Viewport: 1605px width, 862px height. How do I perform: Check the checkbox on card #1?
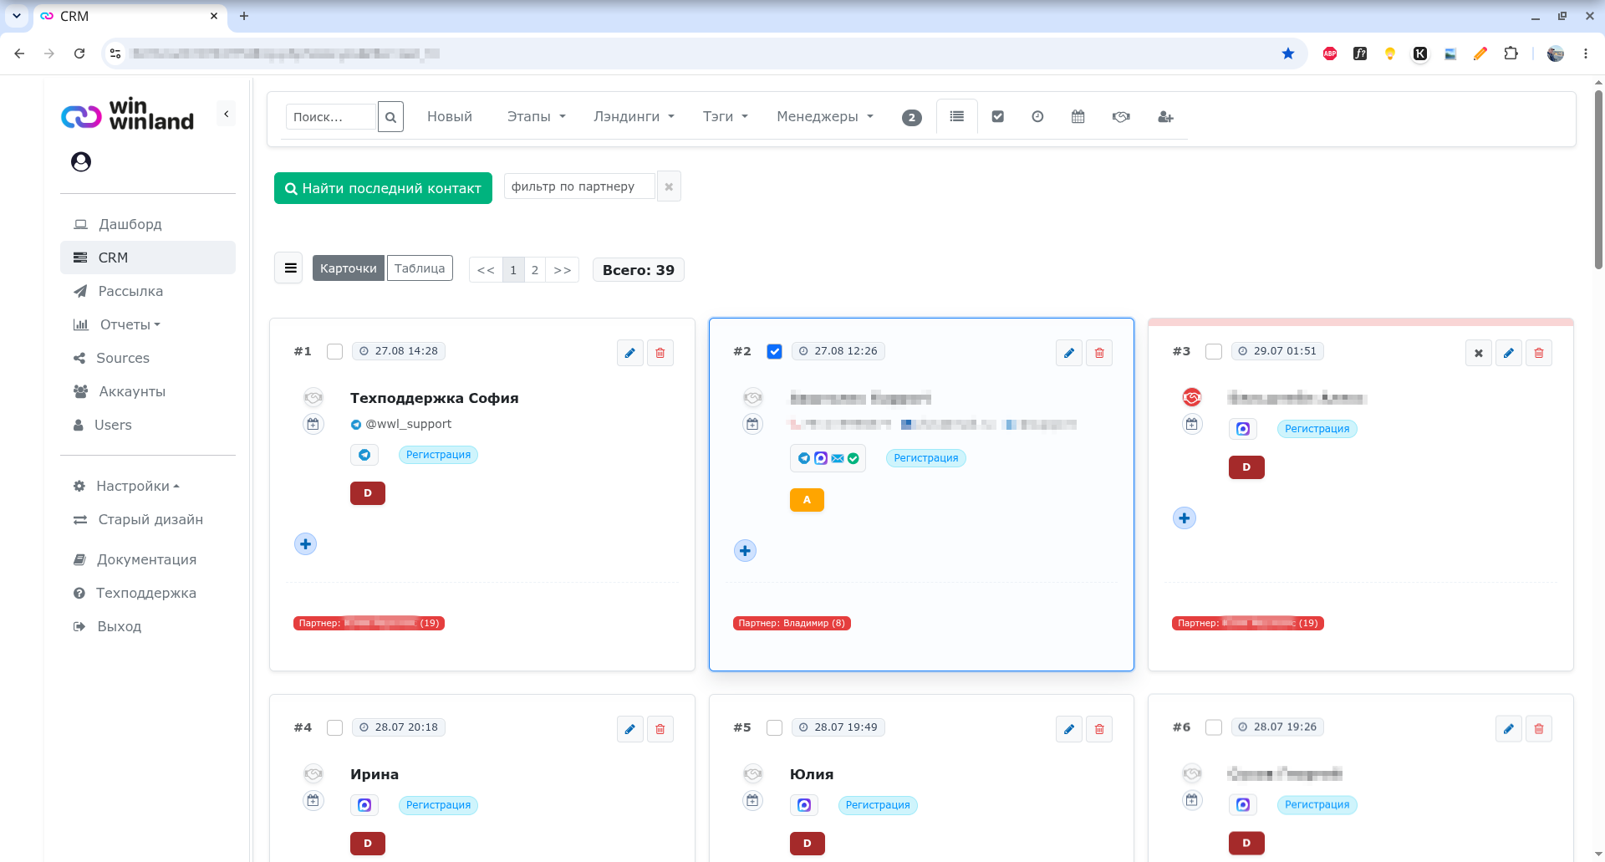[335, 351]
